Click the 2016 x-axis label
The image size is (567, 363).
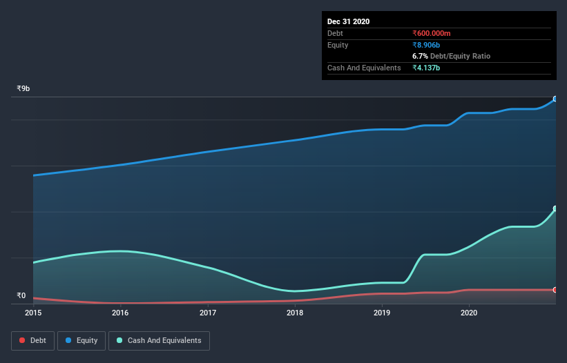(120, 313)
